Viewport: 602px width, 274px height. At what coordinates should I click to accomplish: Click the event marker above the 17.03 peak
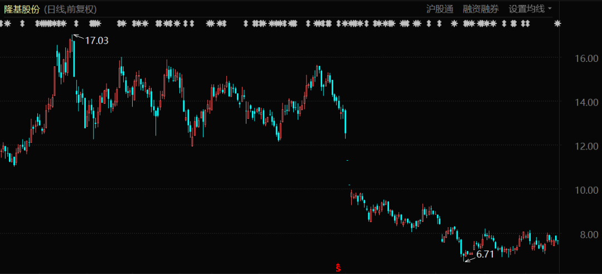76,23
